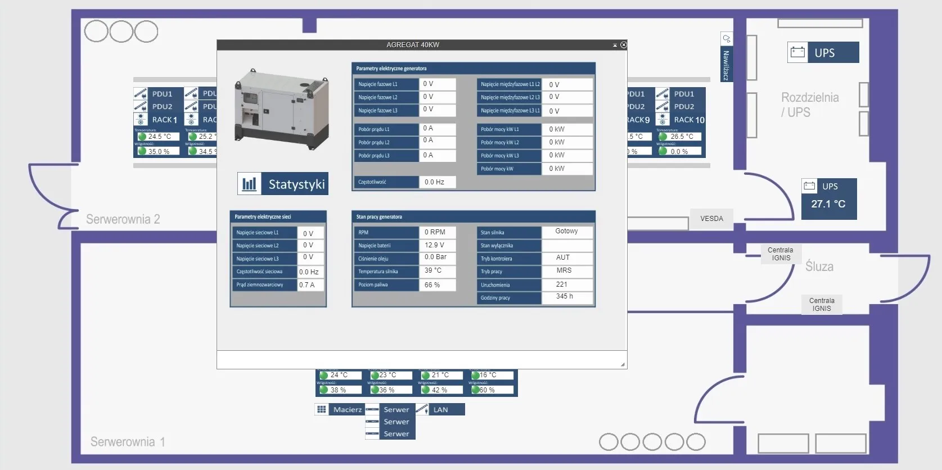Open PDU2 power strip icon of RACK 1
The image size is (942, 470).
click(x=141, y=106)
